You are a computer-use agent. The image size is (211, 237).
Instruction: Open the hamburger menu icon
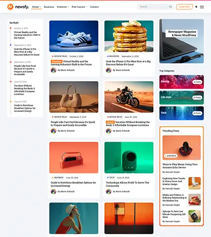pyautogui.click(x=202, y=7)
